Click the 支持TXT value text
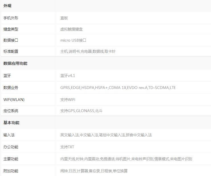The image size is (211, 176). point(67,147)
